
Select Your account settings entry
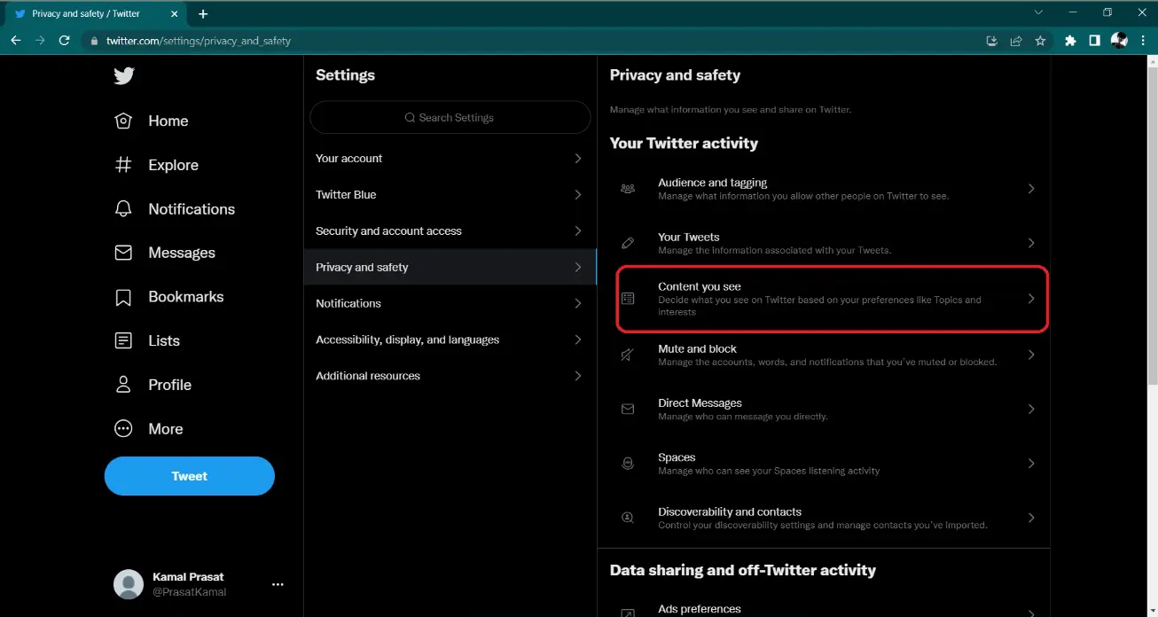pyautogui.click(x=450, y=158)
